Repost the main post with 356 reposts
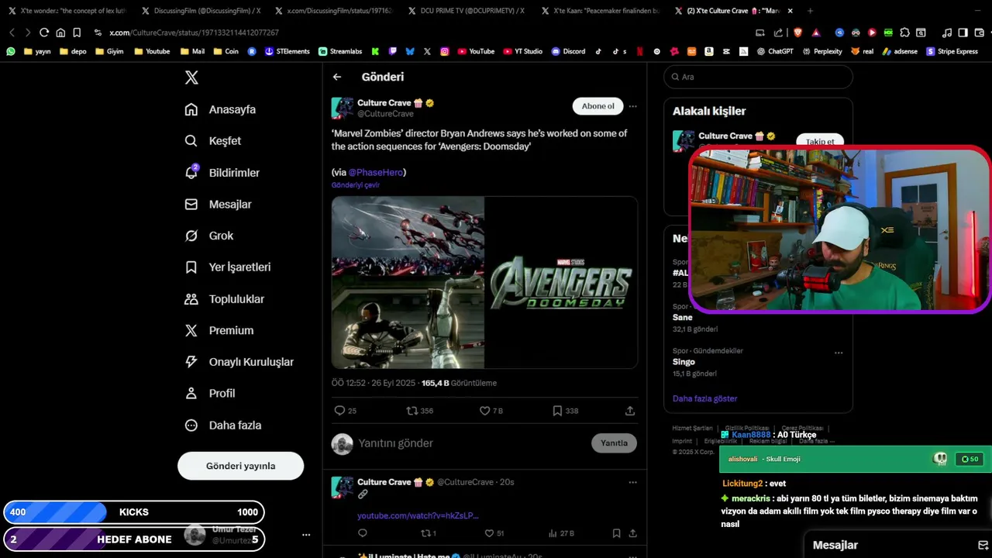 click(x=419, y=411)
